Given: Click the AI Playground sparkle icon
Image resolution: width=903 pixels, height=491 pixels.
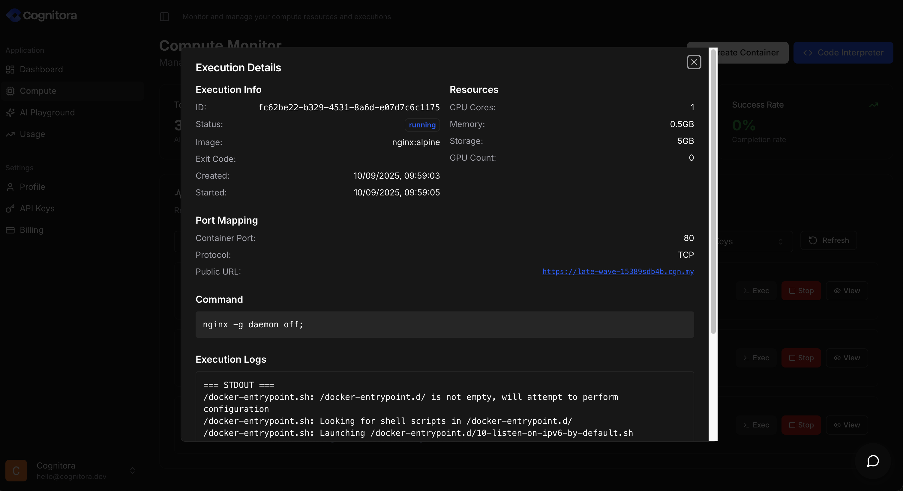Looking at the screenshot, I should click(10, 112).
